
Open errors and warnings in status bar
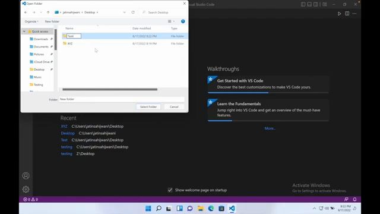[30, 200]
